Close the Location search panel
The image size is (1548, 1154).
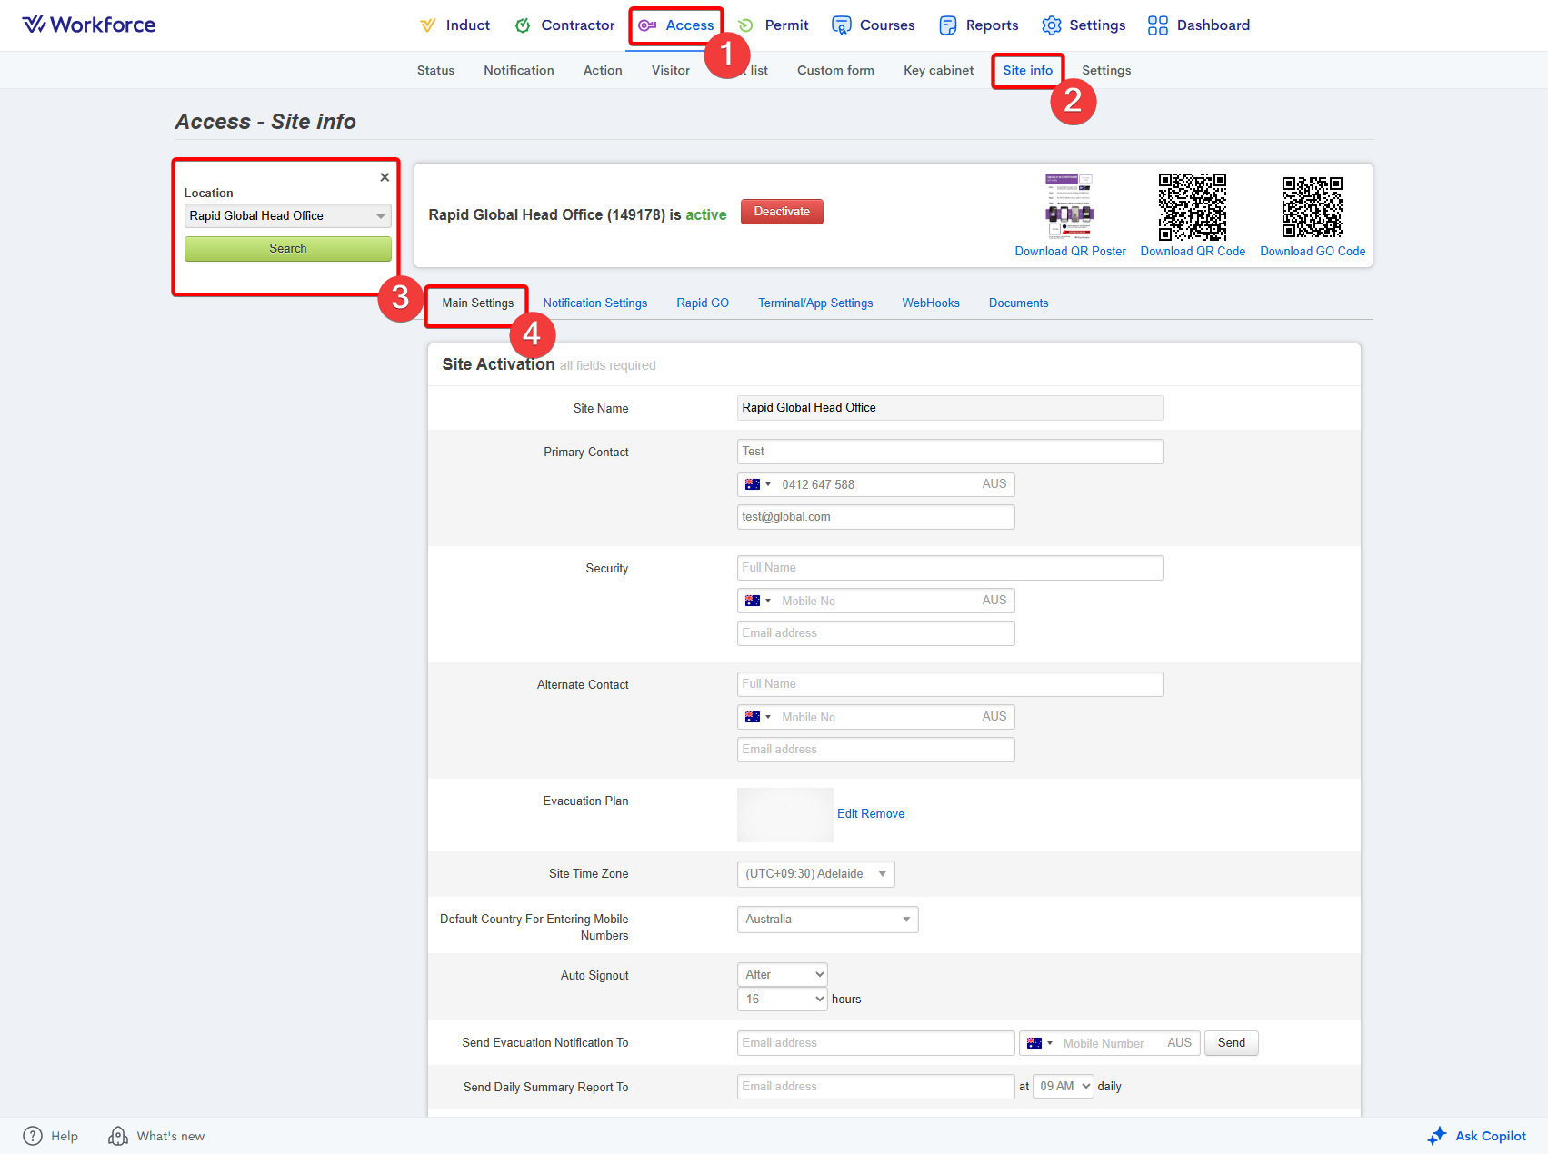click(385, 177)
